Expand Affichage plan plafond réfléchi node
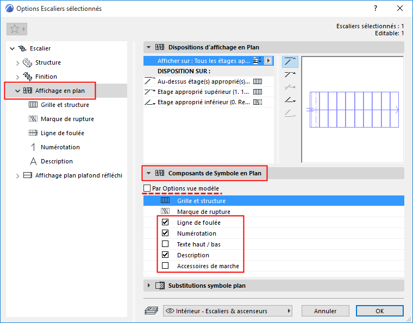 tap(17, 176)
